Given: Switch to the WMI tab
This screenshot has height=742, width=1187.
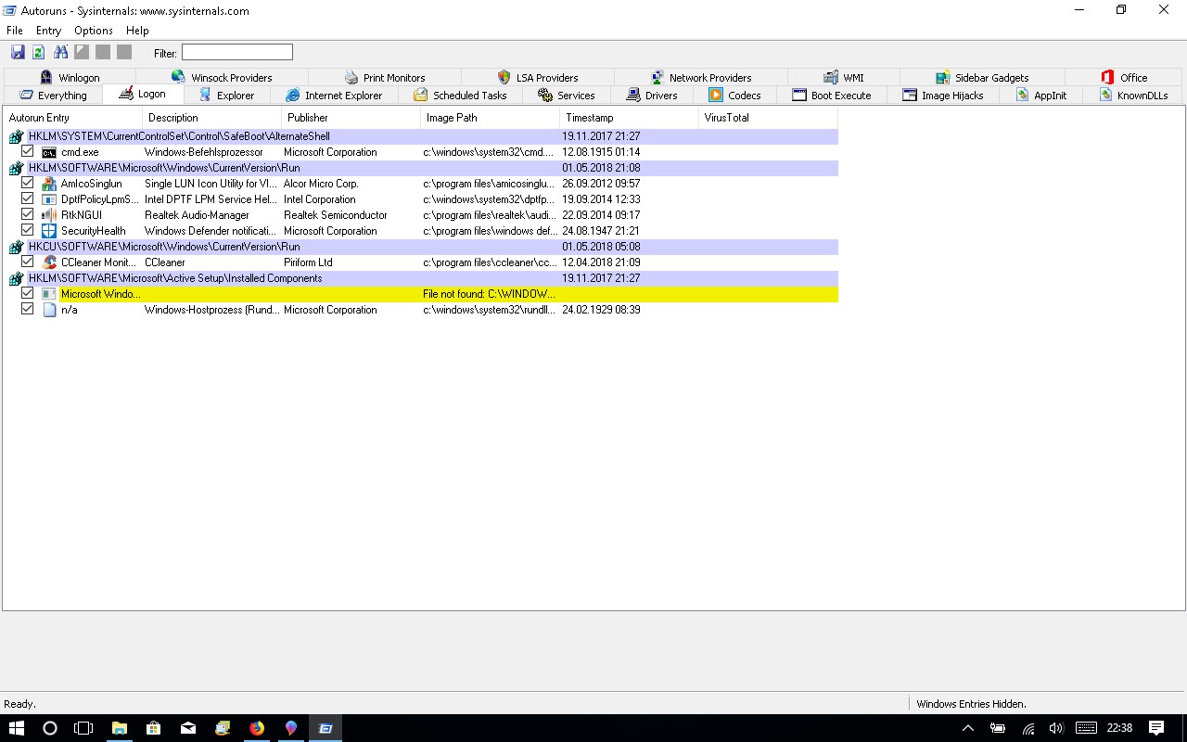Looking at the screenshot, I should (x=843, y=78).
